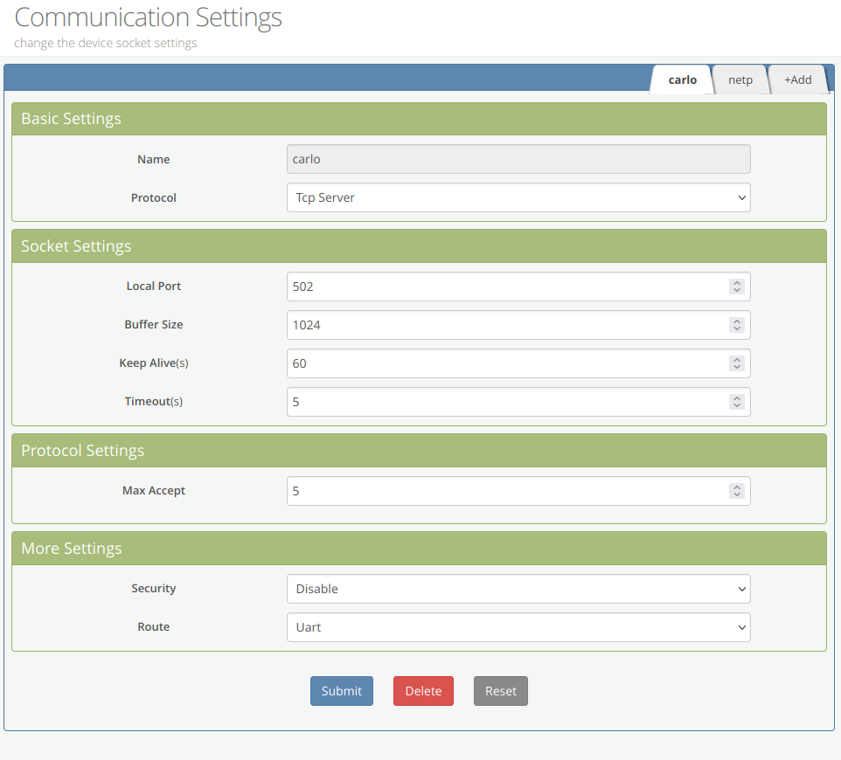
Task: Click the Max Accept stepper control
Action: tap(737, 491)
